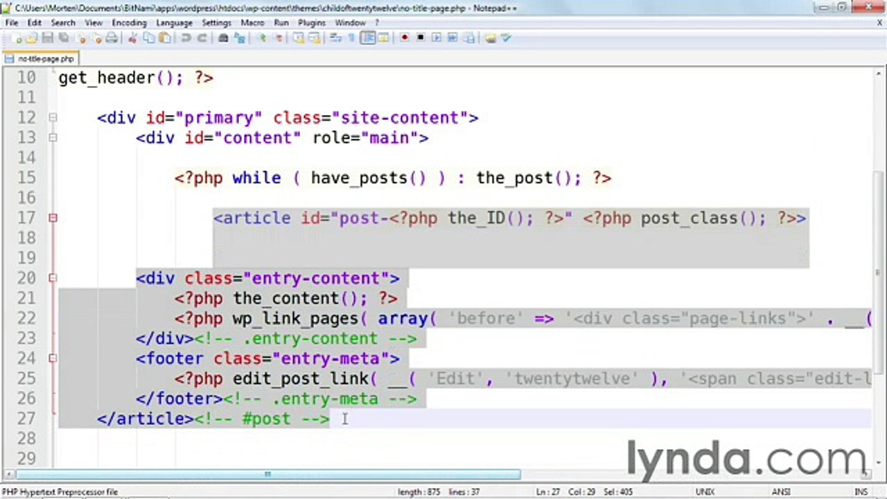Toggle show all characters
Image resolution: width=887 pixels, height=499 pixels.
tap(351, 38)
